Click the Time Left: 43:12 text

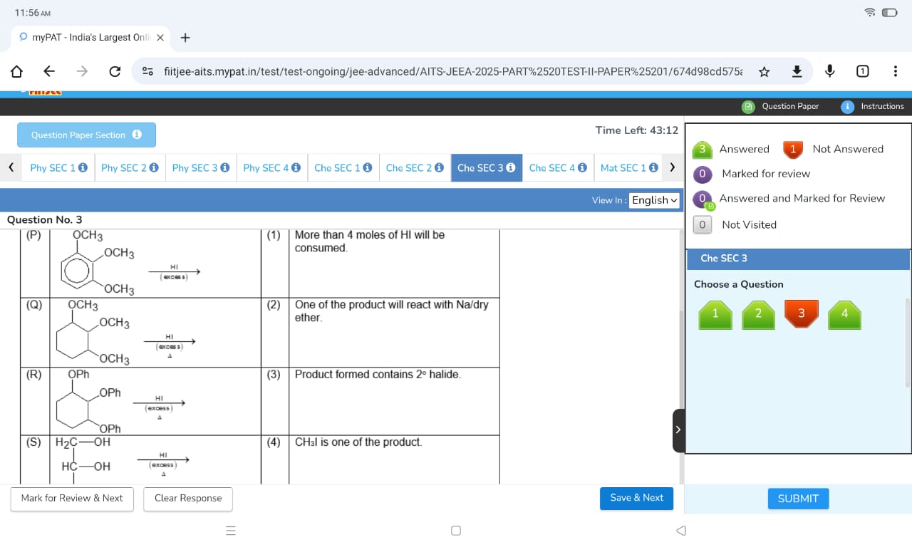(x=637, y=130)
